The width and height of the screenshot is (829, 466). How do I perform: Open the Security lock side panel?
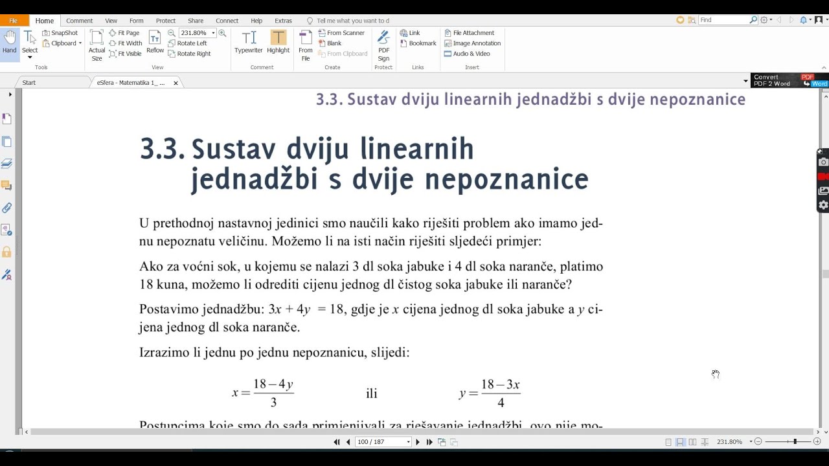(x=6, y=252)
